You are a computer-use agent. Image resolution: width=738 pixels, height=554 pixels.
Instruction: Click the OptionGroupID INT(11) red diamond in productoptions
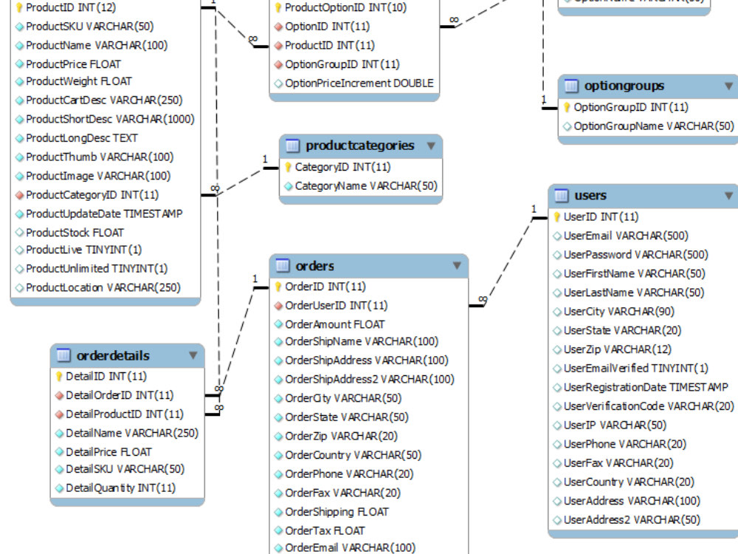pos(278,64)
